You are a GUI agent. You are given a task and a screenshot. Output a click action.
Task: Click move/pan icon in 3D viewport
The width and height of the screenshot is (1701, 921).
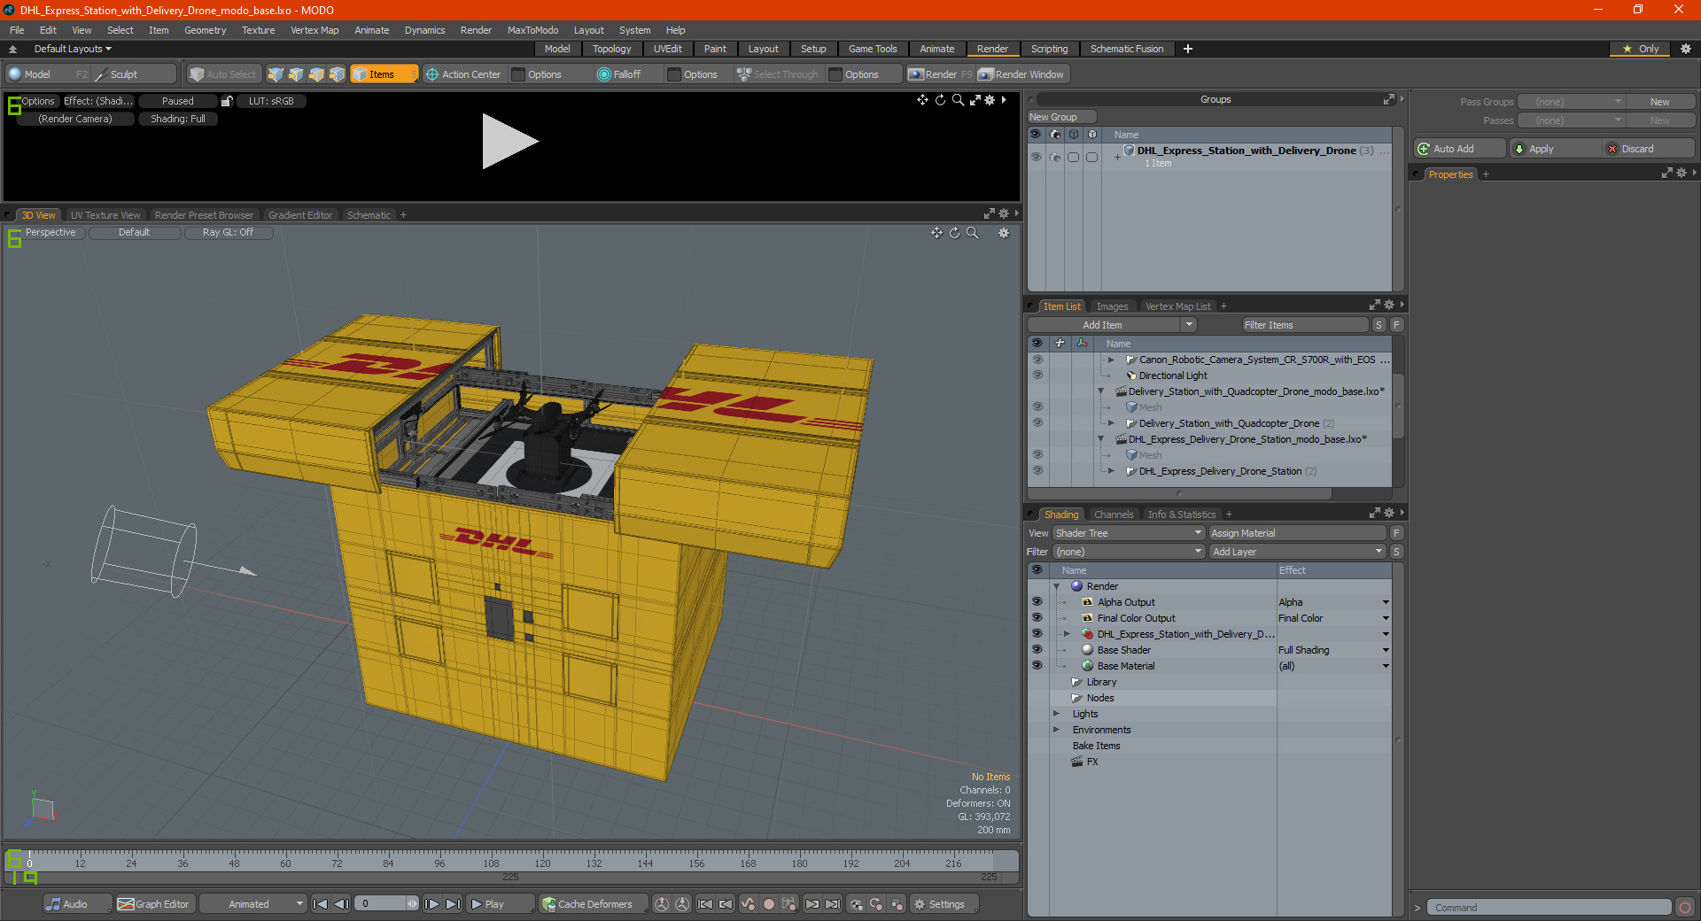pyautogui.click(x=936, y=233)
